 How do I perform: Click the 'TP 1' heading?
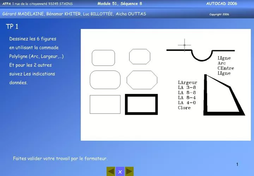[12, 27]
